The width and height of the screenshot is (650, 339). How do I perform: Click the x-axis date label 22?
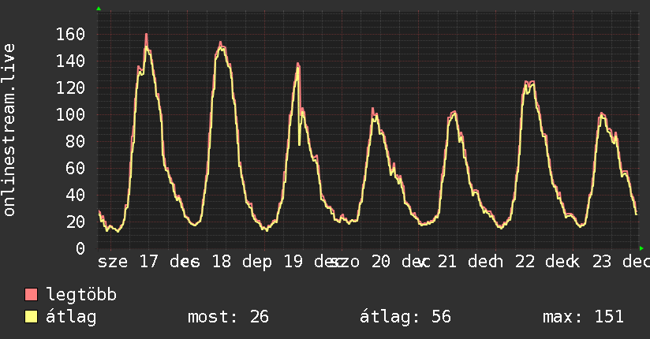pyautogui.click(x=525, y=262)
